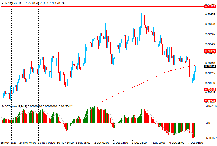Select the 0.70045 red price level tag
217x146 pixels.
tap(210, 90)
